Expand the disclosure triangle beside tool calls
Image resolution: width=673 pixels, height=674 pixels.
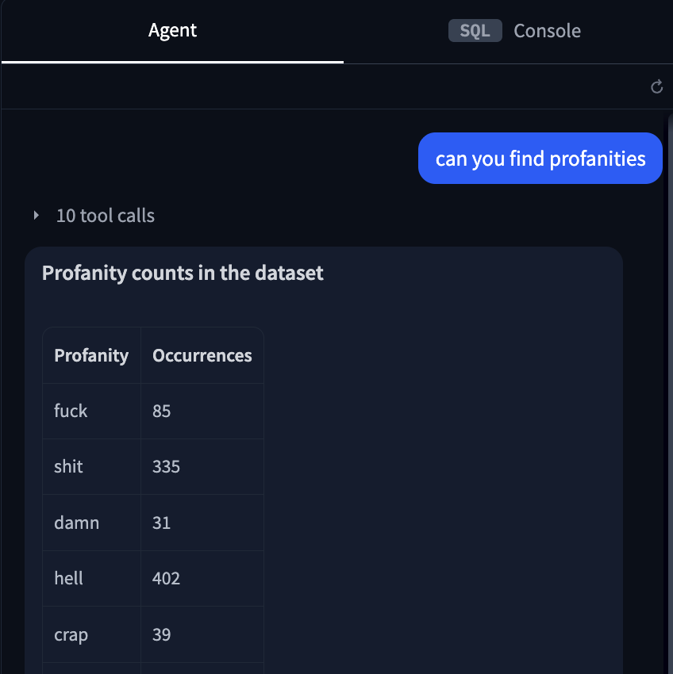coord(36,216)
